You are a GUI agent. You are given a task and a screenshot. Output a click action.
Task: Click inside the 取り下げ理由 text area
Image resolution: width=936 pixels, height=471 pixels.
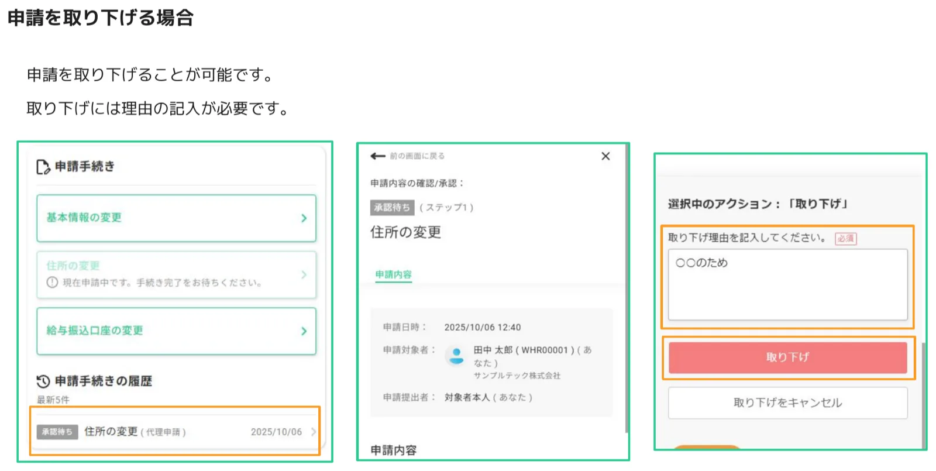[787, 284]
